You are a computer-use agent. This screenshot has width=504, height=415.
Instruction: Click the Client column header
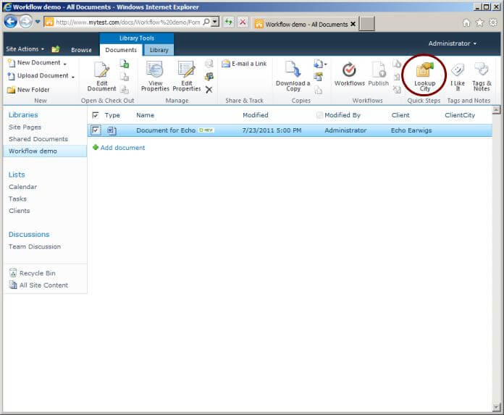coord(400,115)
